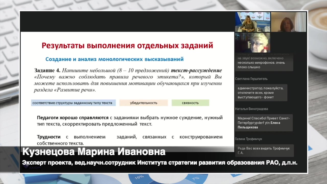Viewport: 327px width, 184px height.
Task: Click the green 'связность' box
Action: click(190, 103)
